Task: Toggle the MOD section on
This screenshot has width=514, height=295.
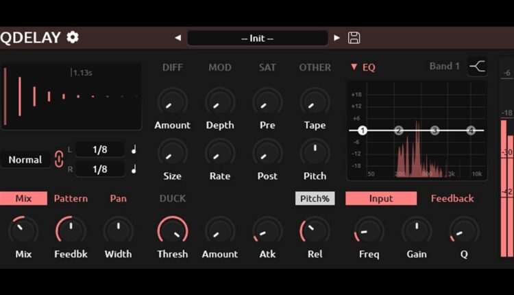Action: (x=220, y=67)
